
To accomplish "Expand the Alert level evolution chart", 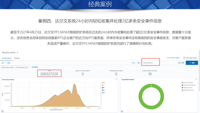I will [x=116, y=79].
